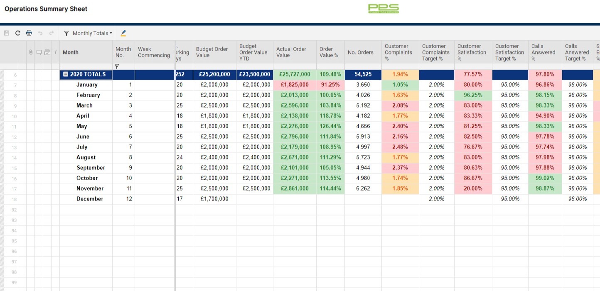Click the Print icon
Viewport: 600px width, 291px height.
(x=29, y=33)
